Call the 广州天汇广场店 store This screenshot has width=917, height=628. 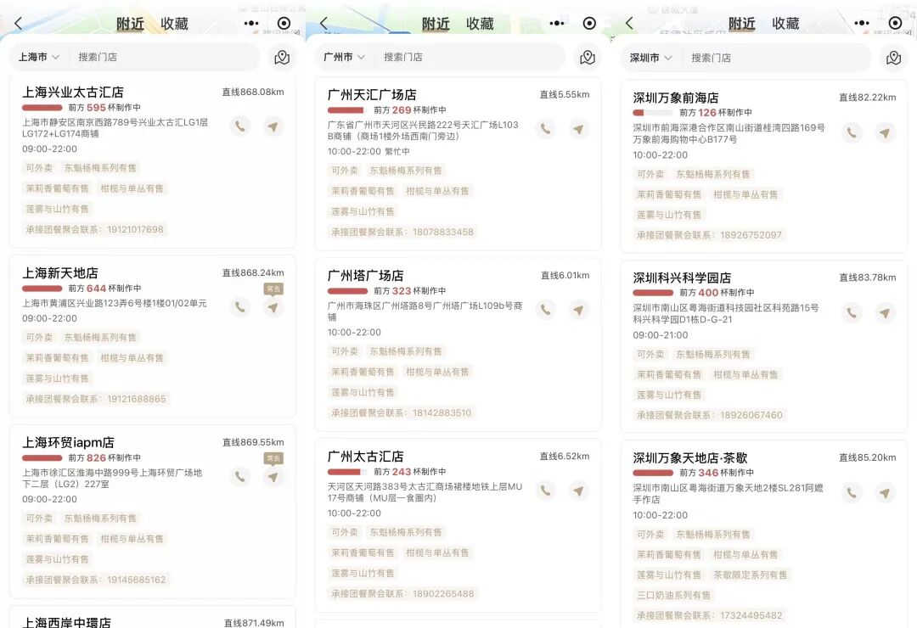(545, 129)
